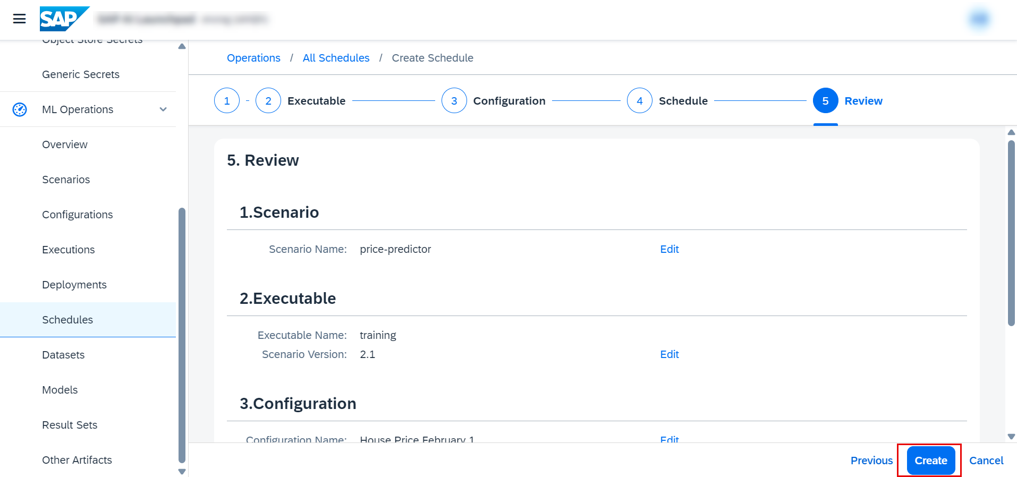Cancel the schedule creation

tap(986, 461)
